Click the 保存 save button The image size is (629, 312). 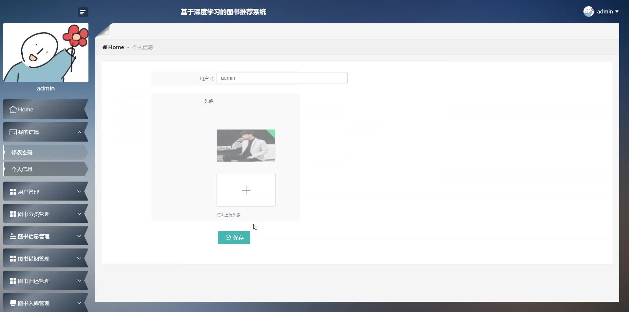tap(234, 237)
